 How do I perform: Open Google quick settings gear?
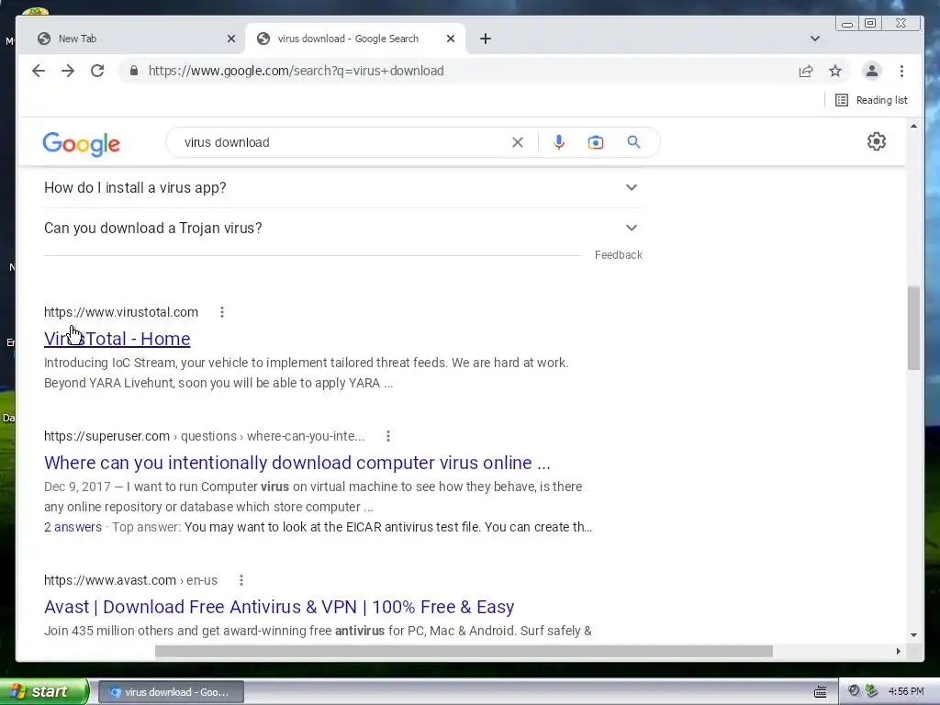[x=877, y=141]
